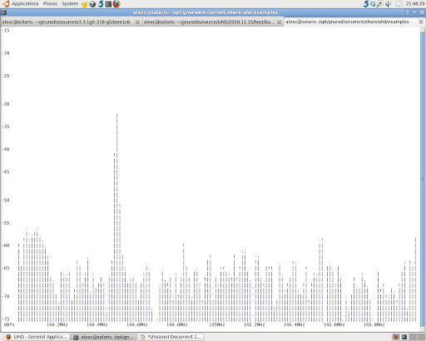Image resolution: width=426 pixels, height=341 pixels.
Task: Click the 145MHz frequency label
Action: (x=217, y=324)
